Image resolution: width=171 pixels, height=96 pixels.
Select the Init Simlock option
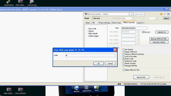click(x=123, y=50)
